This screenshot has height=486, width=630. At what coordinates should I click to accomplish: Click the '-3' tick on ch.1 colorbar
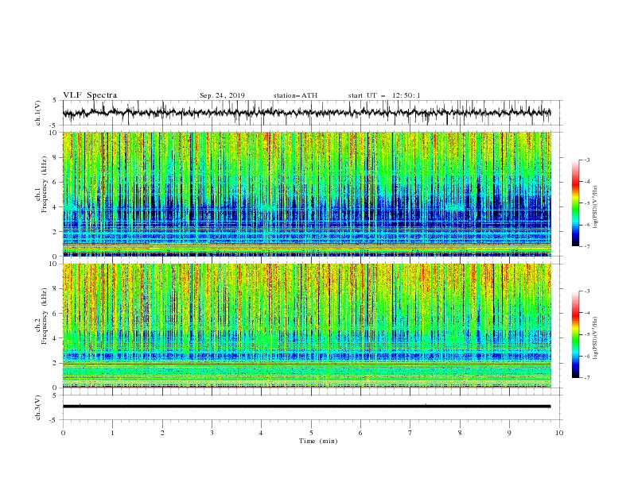pos(586,160)
